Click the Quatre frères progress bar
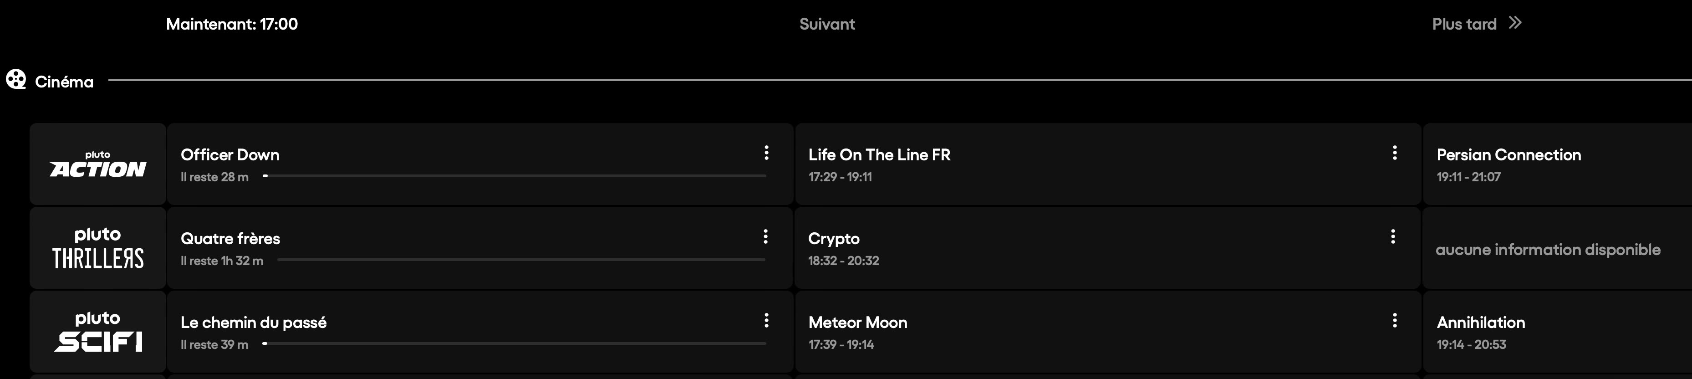This screenshot has width=1692, height=379. (x=521, y=260)
